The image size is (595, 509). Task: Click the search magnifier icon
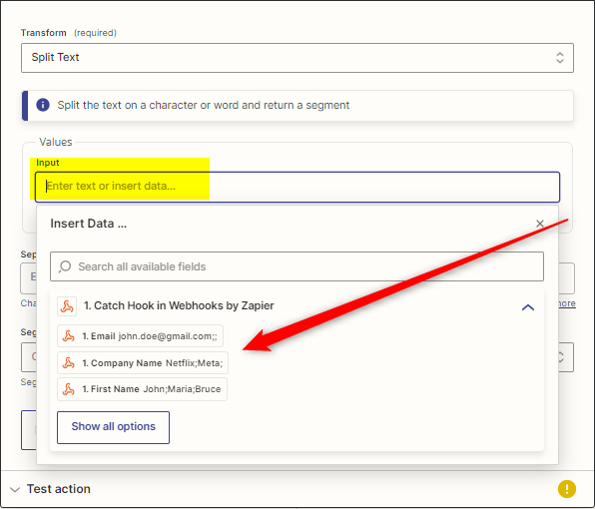point(65,266)
